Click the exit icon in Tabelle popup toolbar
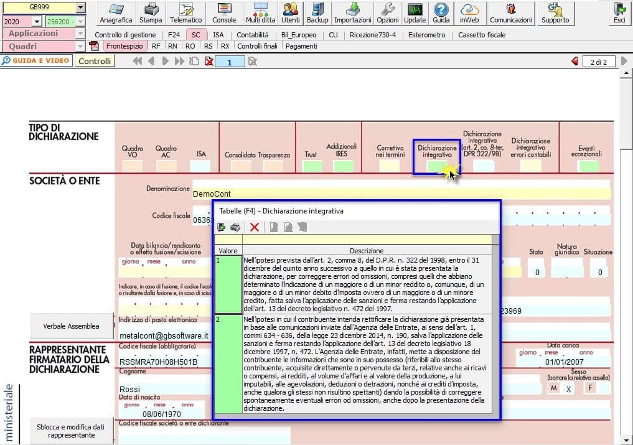The image size is (633, 445). (x=221, y=227)
